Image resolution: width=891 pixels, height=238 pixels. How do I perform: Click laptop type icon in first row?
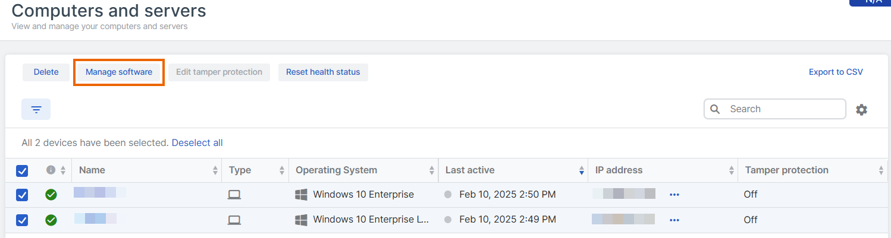point(234,195)
